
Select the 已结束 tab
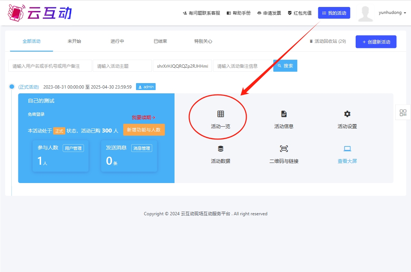(160, 41)
